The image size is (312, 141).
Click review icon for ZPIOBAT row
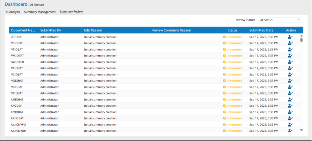coord(290,37)
